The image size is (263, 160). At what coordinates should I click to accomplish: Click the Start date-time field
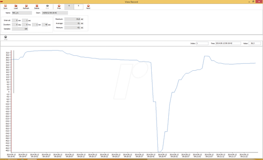pyautogui.click(x=55, y=13)
